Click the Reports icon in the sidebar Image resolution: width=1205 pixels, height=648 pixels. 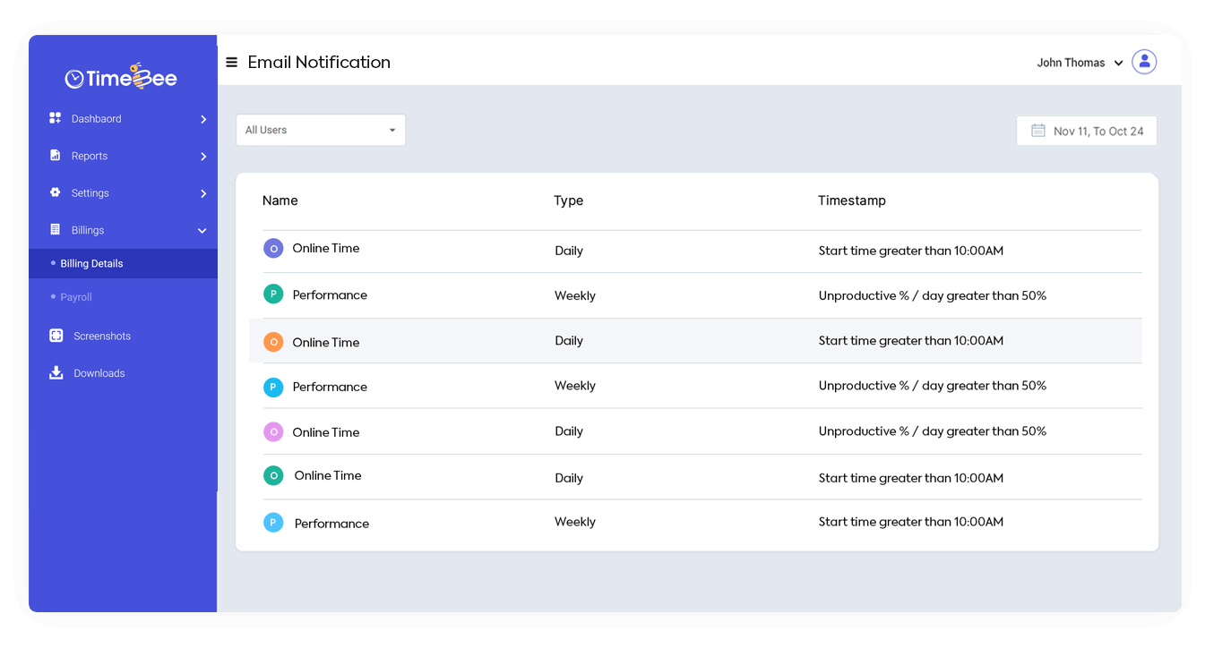pos(55,156)
